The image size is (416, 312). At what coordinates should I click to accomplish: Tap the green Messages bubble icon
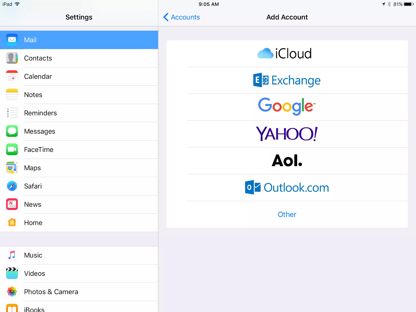click(x=12, y=131)
